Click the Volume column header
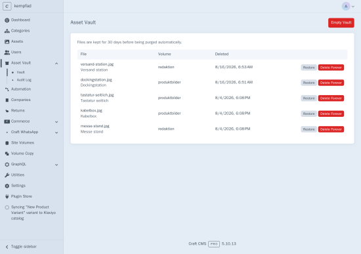Image resolution: width=361 pixels, height=254 pixels. tap(164, 54)
